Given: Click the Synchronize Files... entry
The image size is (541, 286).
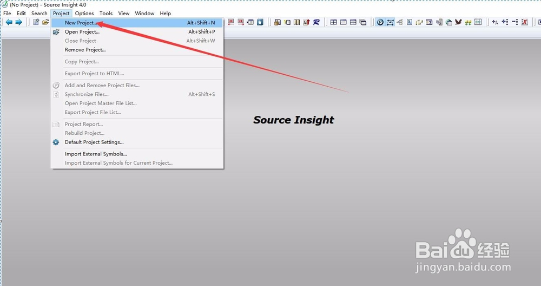Looking at the screenshot, I should (137, 94).
